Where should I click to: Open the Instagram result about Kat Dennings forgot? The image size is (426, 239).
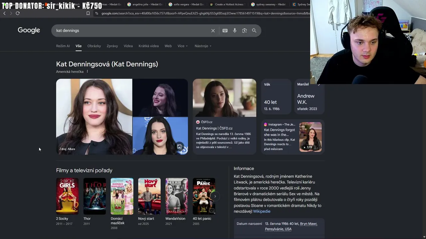coord(280,132)
